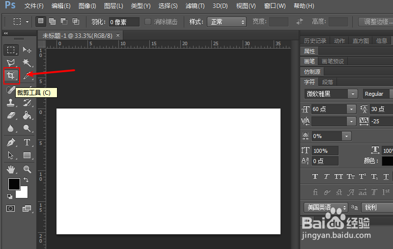Click the 调整边缘 button

376,22
